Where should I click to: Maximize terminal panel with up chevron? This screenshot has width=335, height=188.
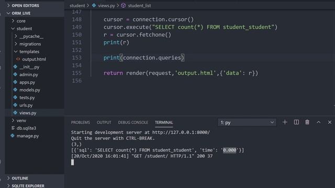(319, 122)
